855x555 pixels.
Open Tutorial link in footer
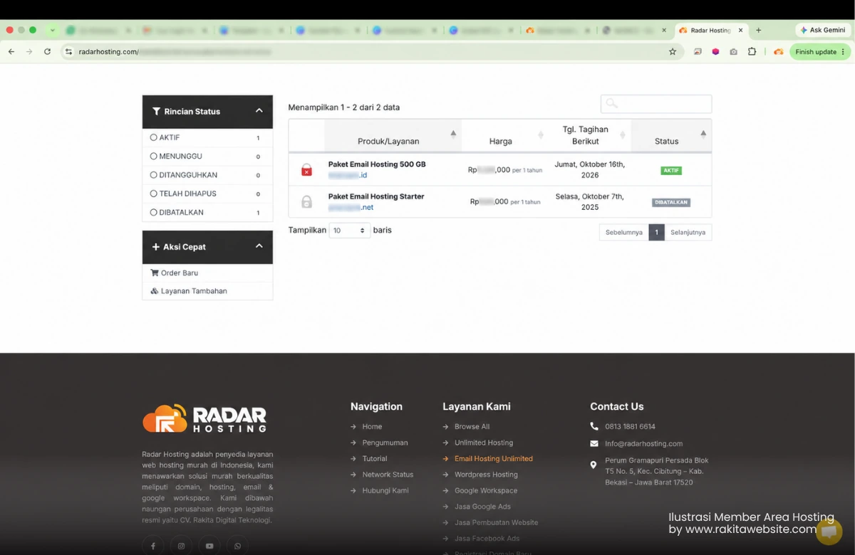coord(375,458)
